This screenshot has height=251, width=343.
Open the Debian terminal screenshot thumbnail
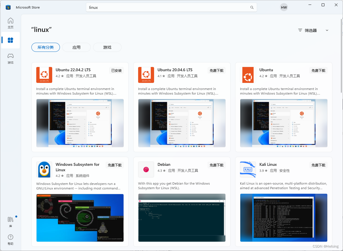pyautogui.click(x=182, y=218)
